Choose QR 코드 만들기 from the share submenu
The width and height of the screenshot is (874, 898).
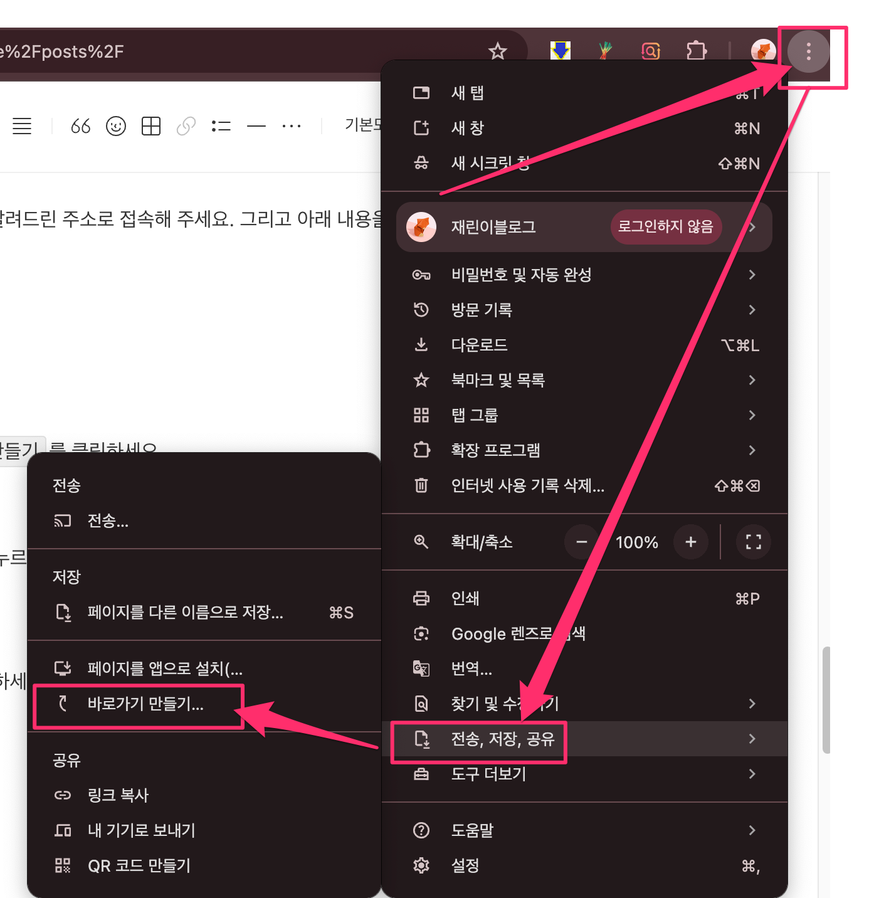pyautogui.click(x=139, y=865)
